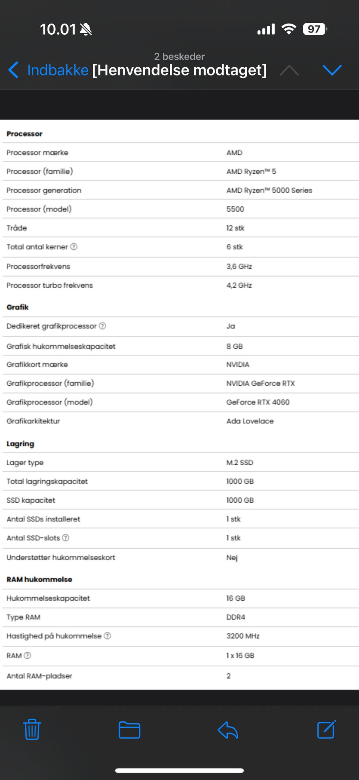Image resolution: width=359 pixels, height=780 pixels.
Task: Tap help icon beside Total antal kerner
Action: pos(74,247)
